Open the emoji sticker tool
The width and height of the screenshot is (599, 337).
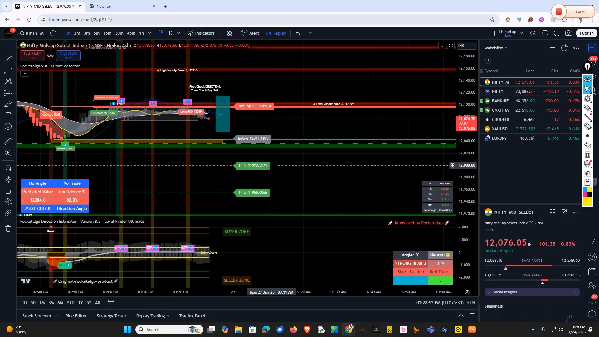8,126
